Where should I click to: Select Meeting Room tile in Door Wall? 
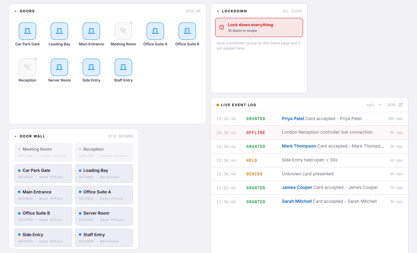tap(43, 152)
